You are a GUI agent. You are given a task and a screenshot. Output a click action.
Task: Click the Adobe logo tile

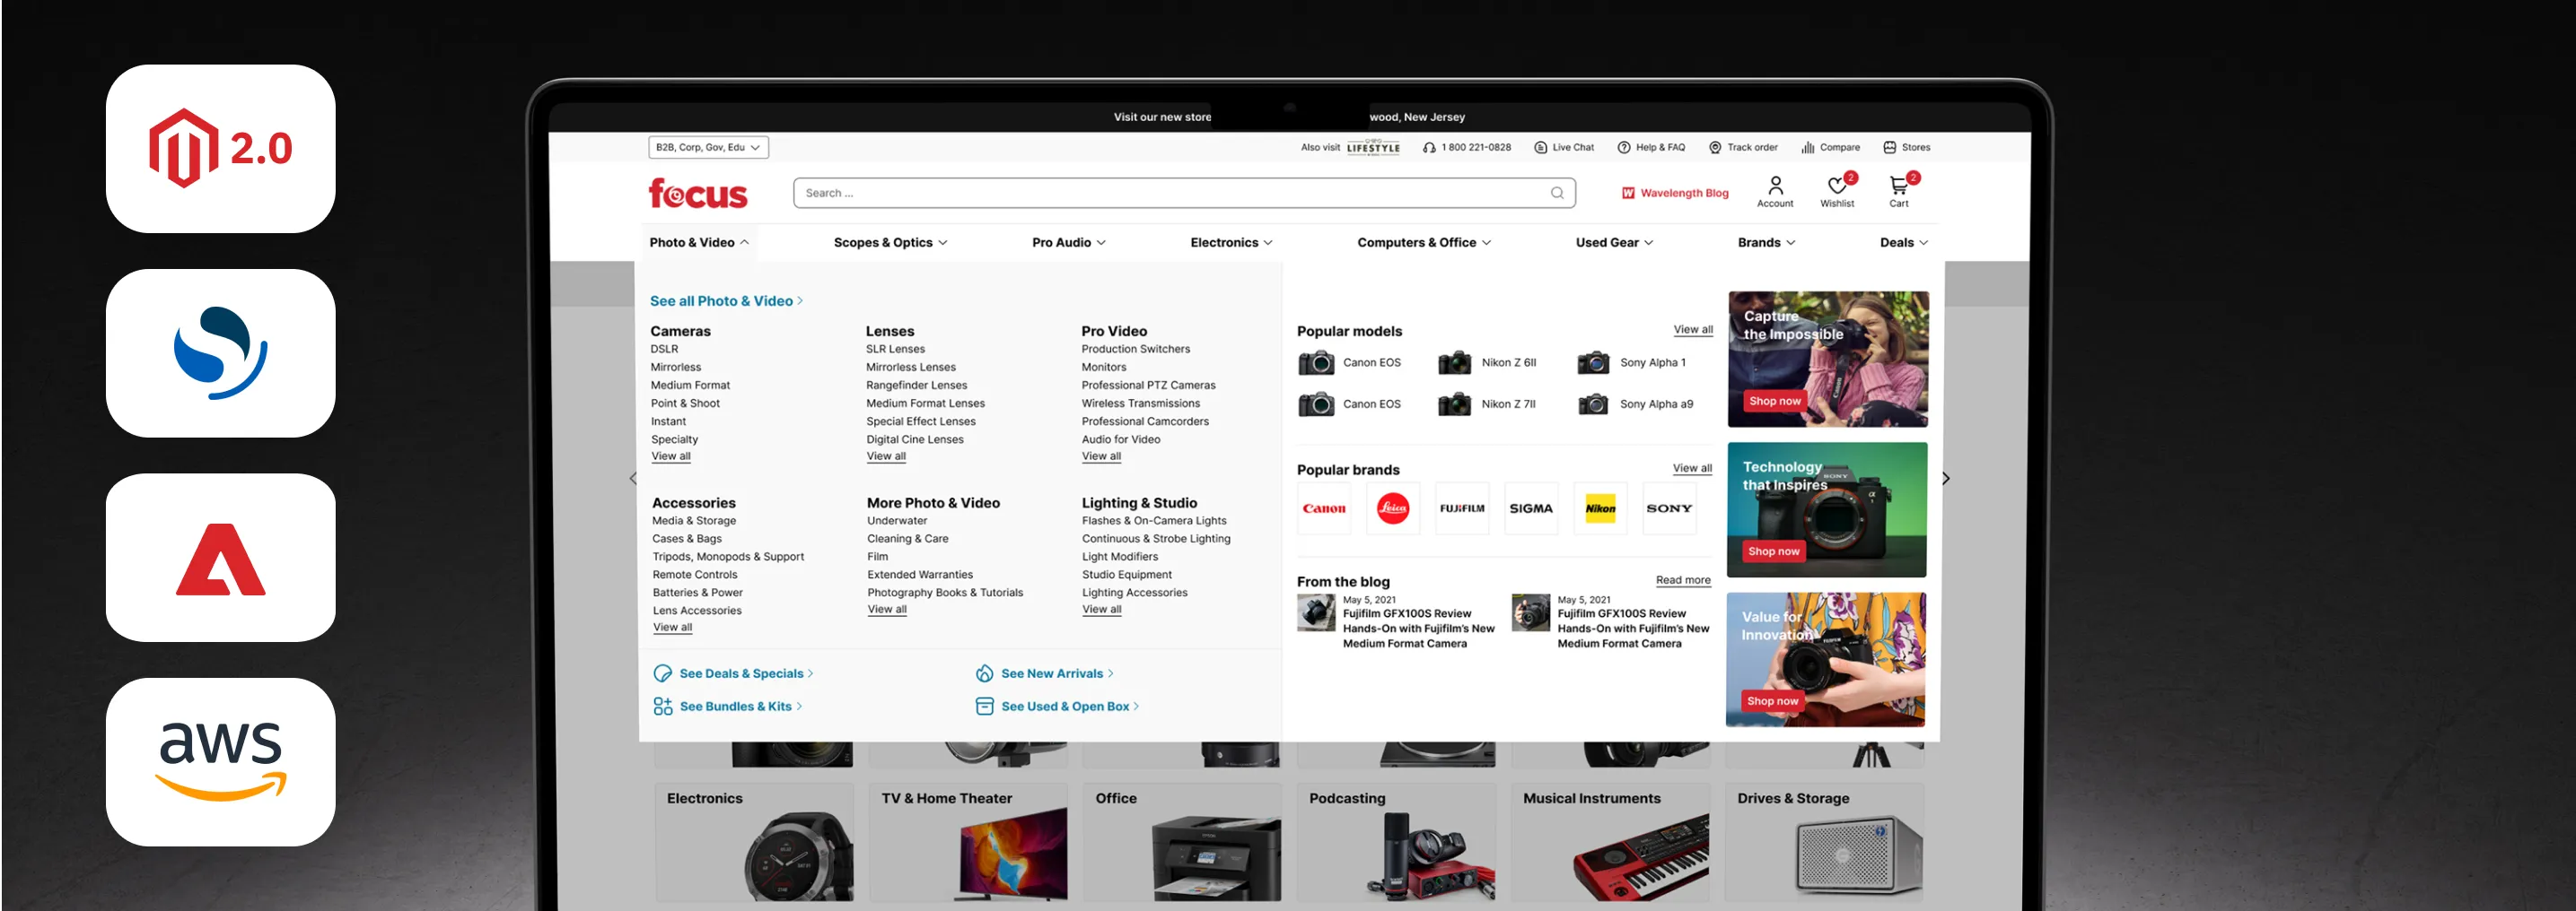[x=220, y=558]
